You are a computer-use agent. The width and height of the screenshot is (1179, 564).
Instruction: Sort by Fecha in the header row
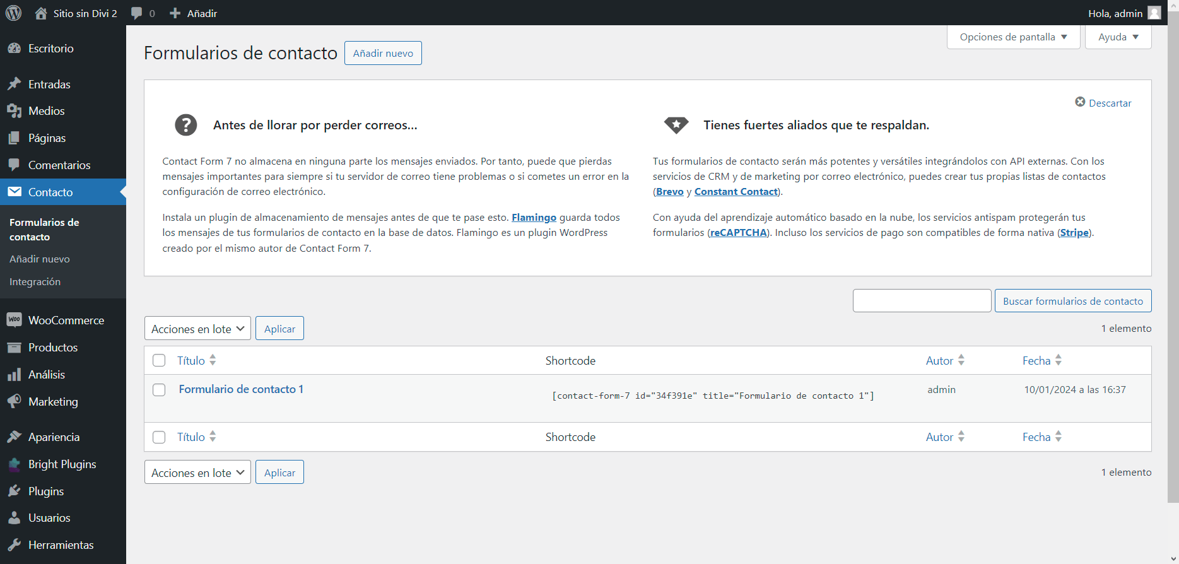[x=1042, y=360]
